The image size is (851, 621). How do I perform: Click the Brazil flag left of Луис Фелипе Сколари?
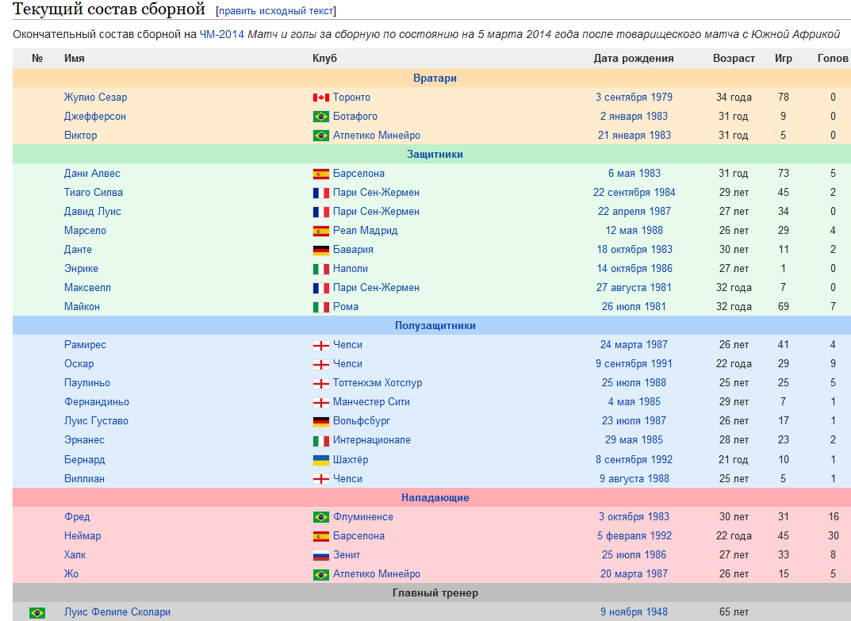pyautogui.click(x=37, y=612)
